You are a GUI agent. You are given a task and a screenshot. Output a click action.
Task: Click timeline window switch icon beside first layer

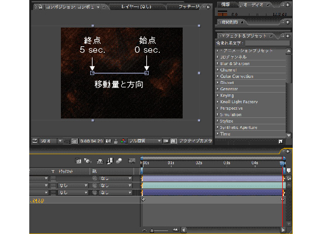(x=289, y=178)
